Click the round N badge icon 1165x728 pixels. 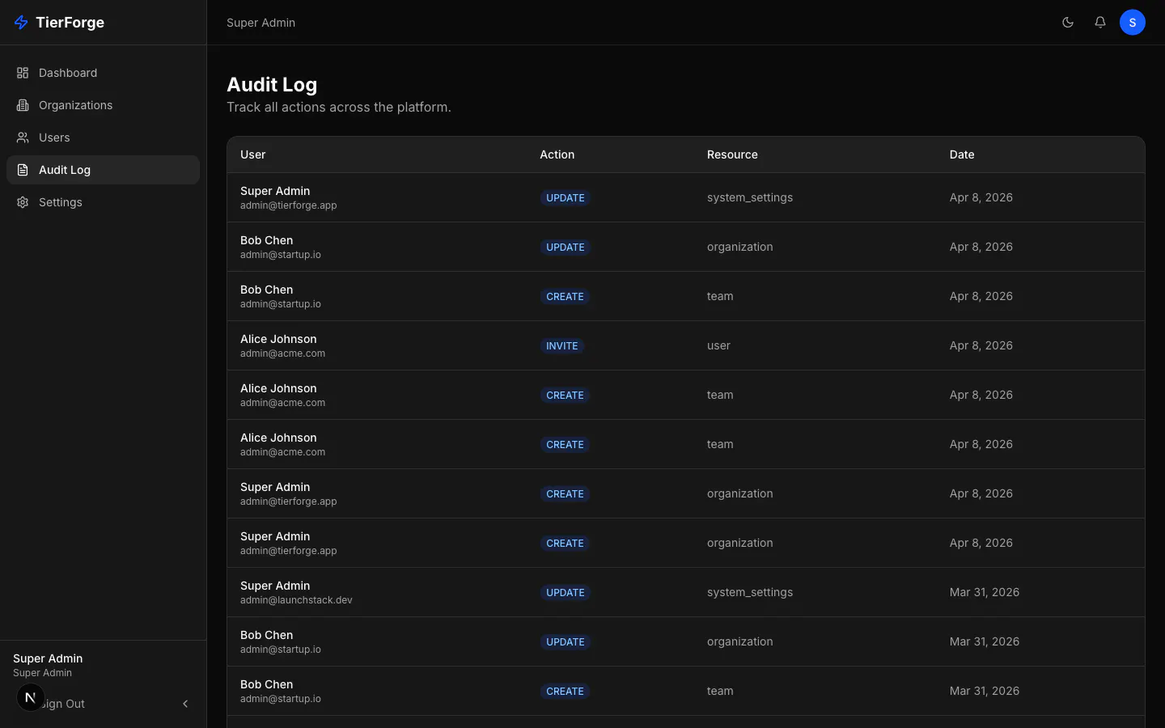pyautogui.click(x=31, y=697)
